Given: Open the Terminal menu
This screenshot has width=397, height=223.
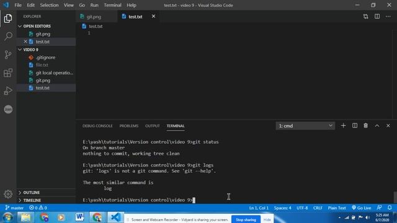Looking at the screenshot, I should point(113,5).
